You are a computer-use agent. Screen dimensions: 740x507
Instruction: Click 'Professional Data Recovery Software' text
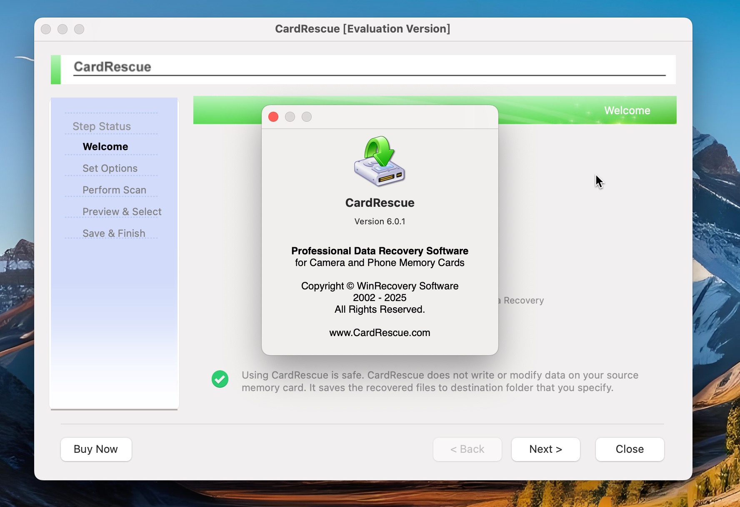click(x=380, y=251)
